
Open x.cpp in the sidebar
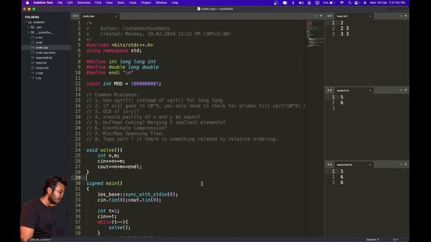click(39, 73)
